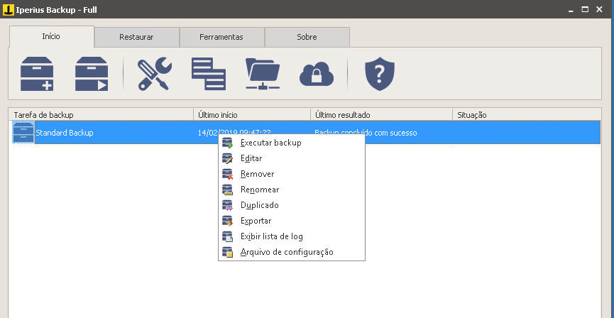Click the icon beside Arquivo de configuração
Screen dimensions: 614x318
coord(228,252)
